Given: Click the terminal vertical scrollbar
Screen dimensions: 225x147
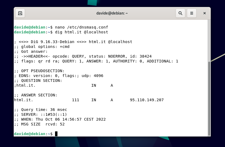Looking at the screenshot, I should point(209,99).
